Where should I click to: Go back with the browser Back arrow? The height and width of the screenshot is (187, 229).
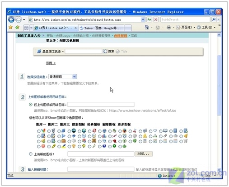(11, 19)
